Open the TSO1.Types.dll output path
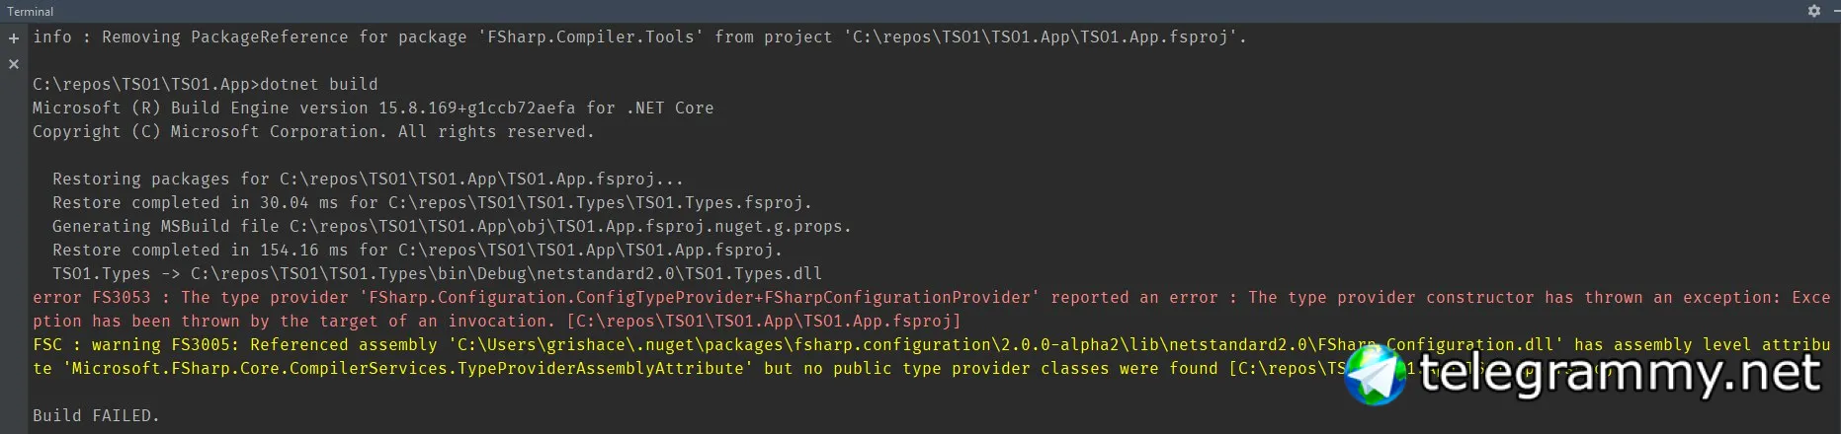The width and height of the screenshot is (1841, 434). point(506,274)
